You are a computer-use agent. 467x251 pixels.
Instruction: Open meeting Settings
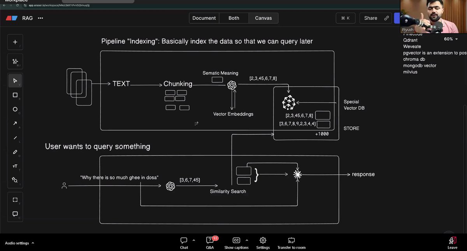[x=263, y=243]
